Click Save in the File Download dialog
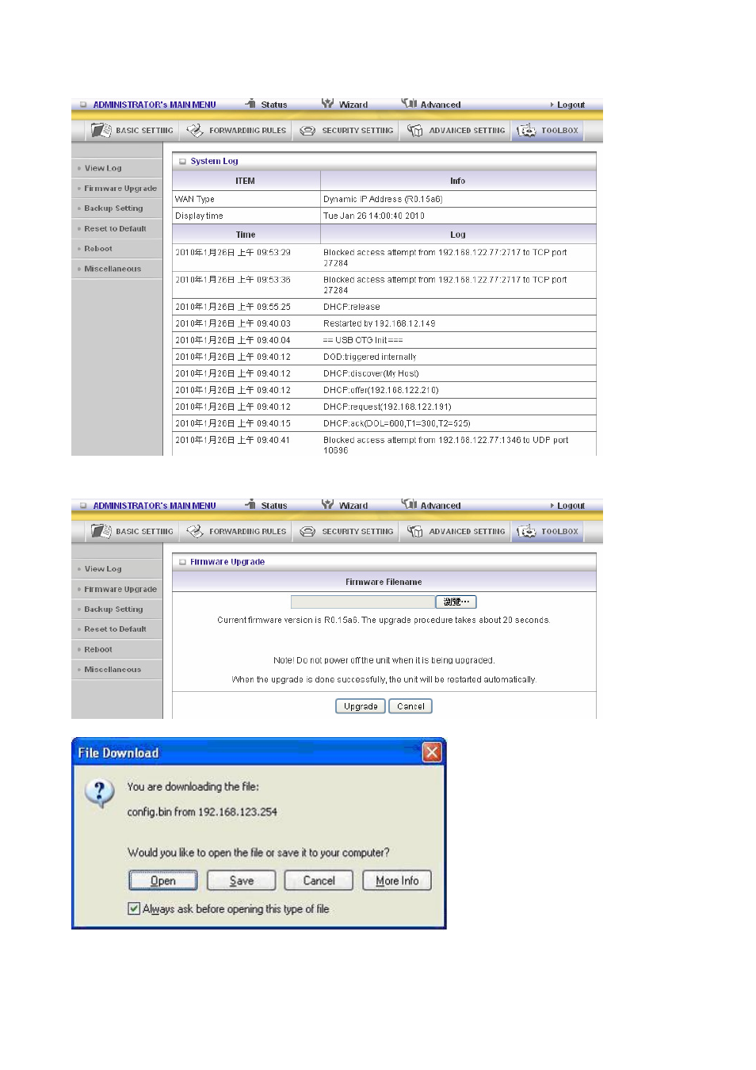The image size is (756, 1070). 242,881
